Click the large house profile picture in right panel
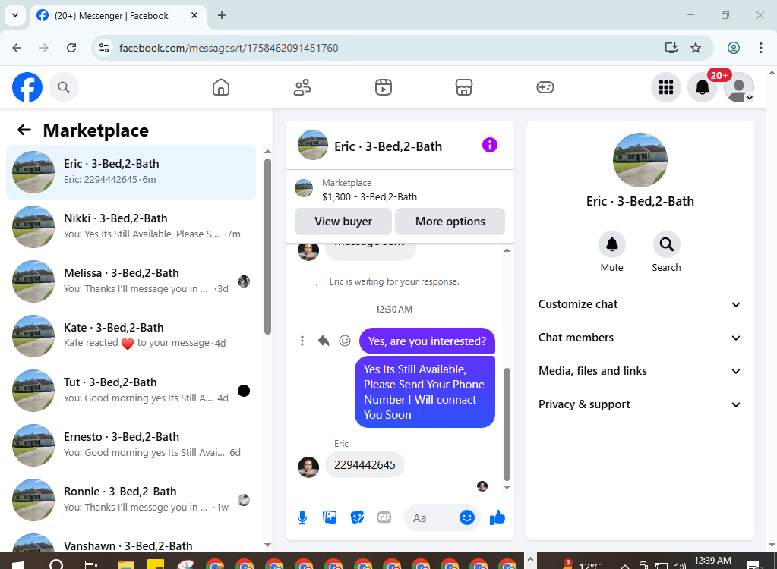This screenshot has width=777, height=569. [x=640, y=160]
